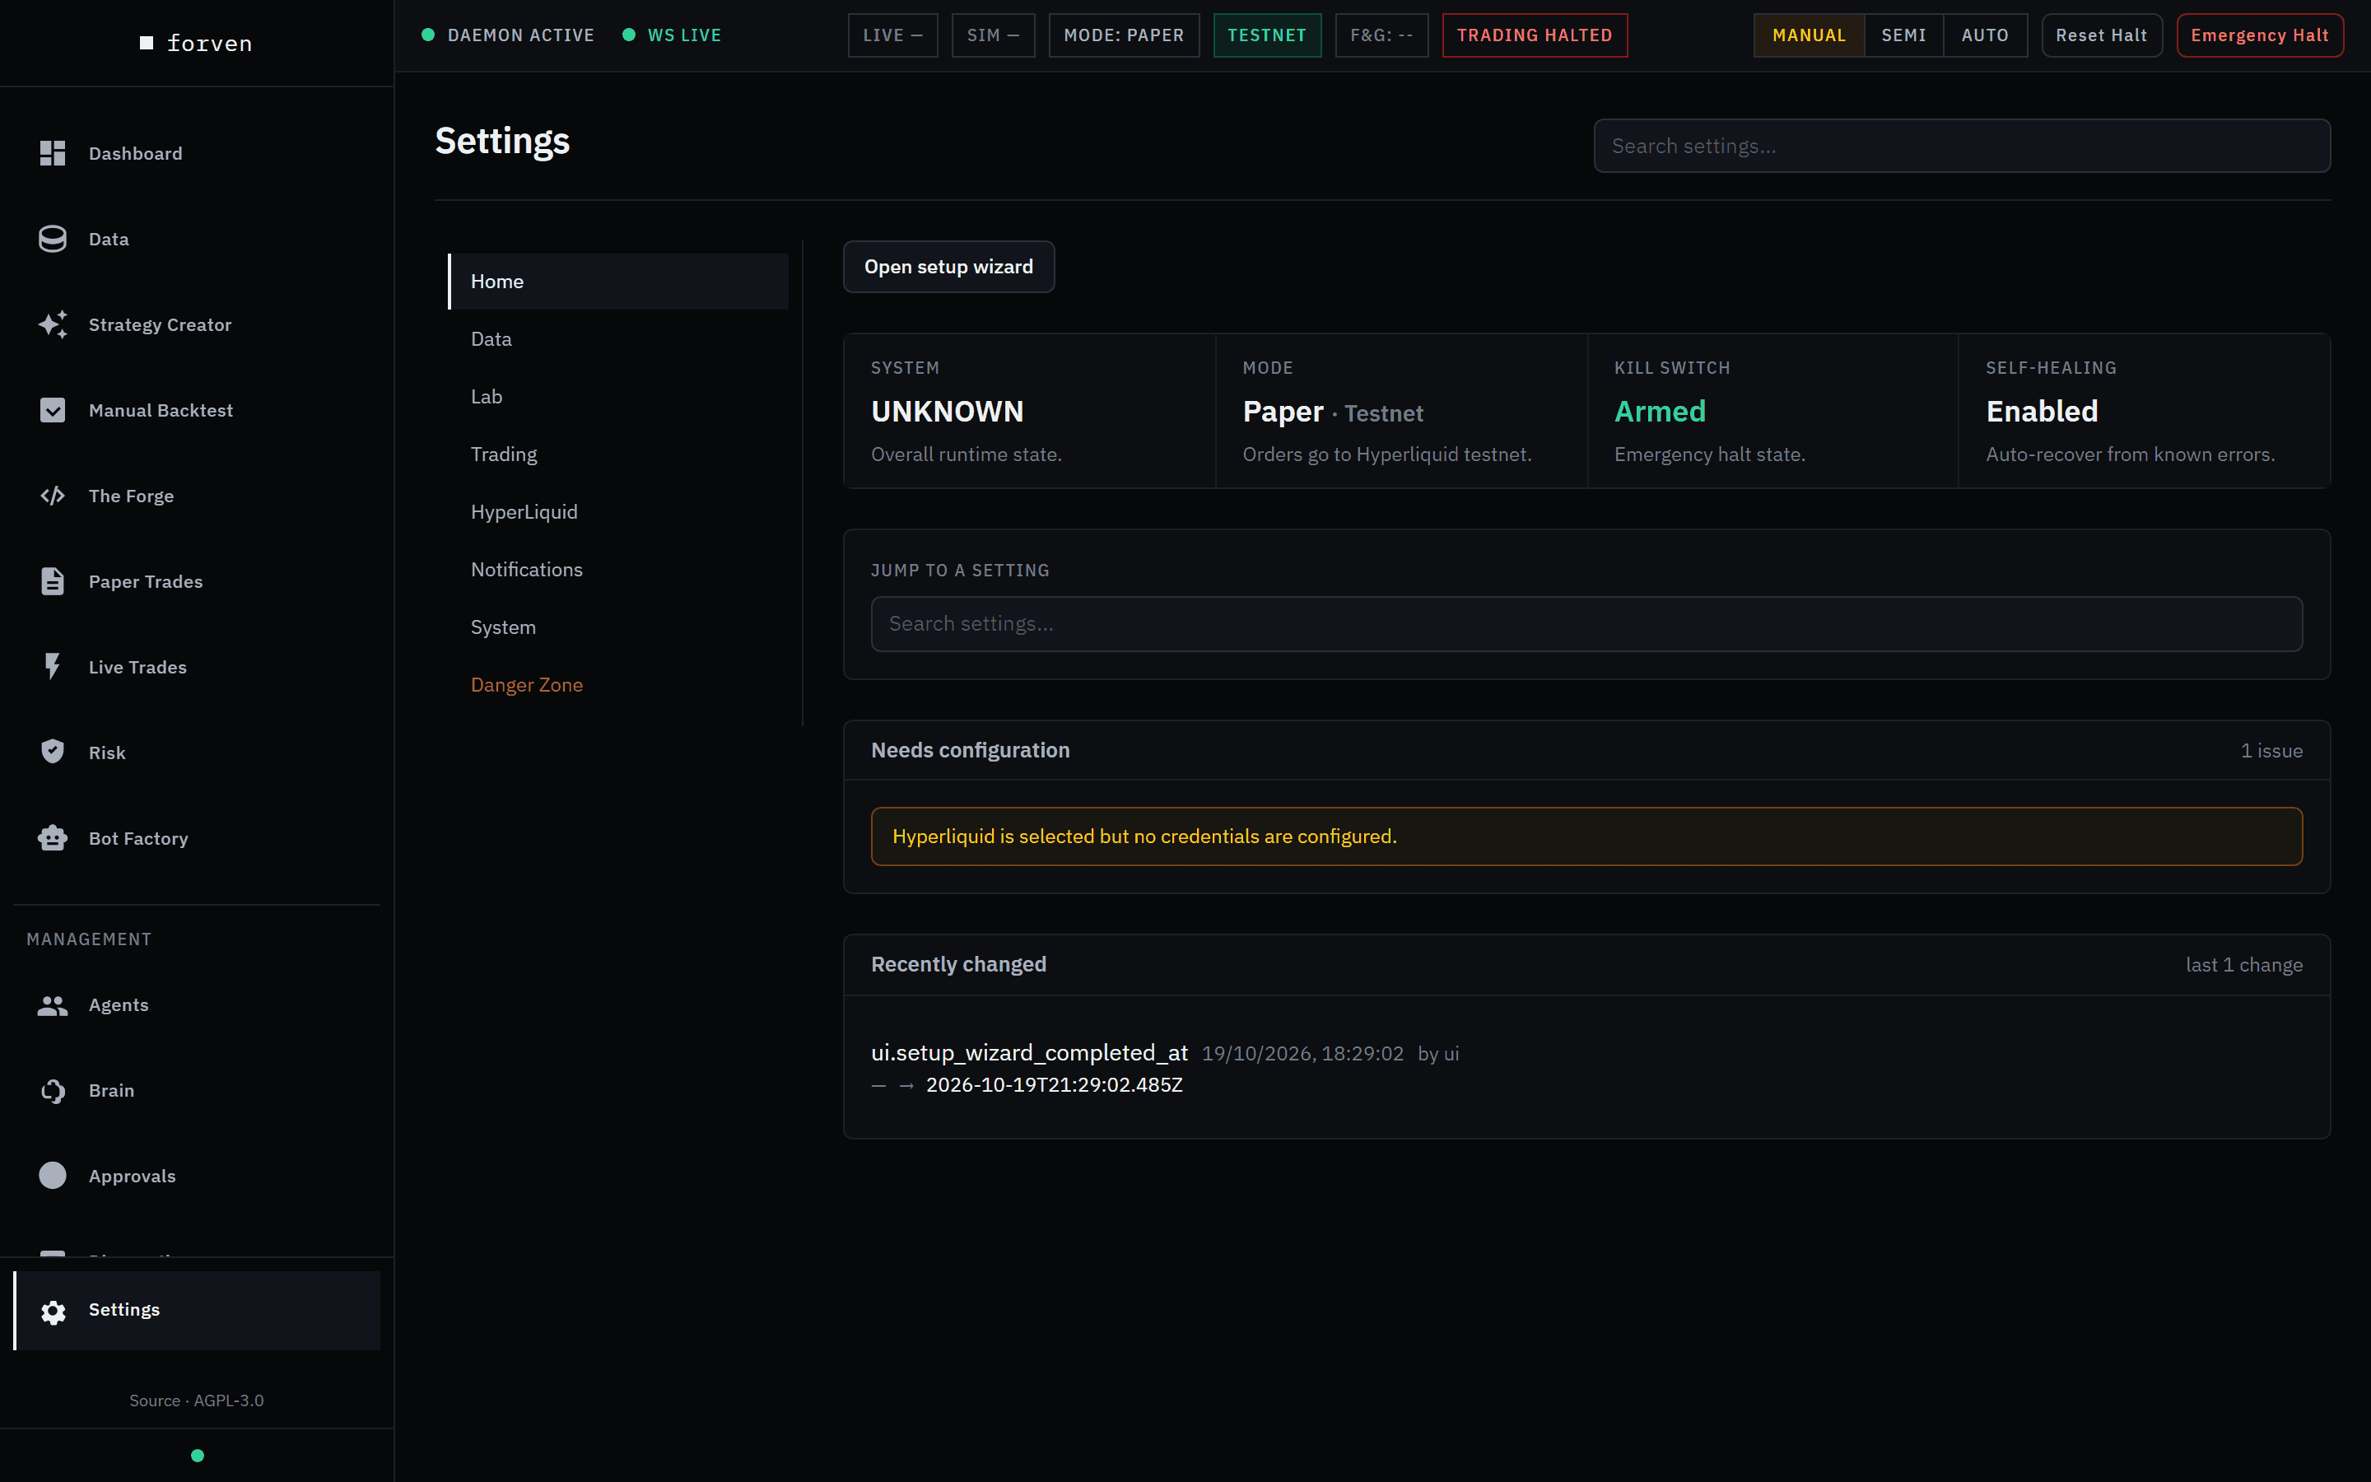2371x1482 pixels.
Task: Open the System settings section
Action: (618, 627)
